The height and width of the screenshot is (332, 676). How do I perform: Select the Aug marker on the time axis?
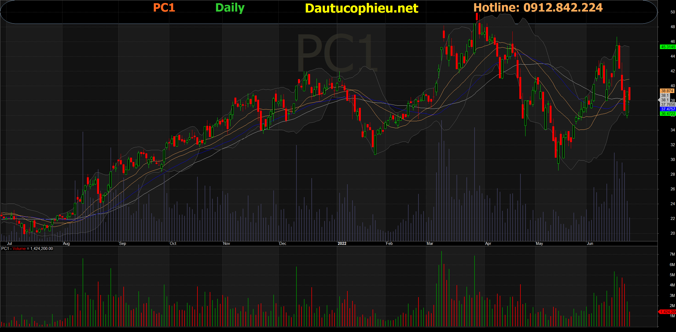tap(66, 244)
